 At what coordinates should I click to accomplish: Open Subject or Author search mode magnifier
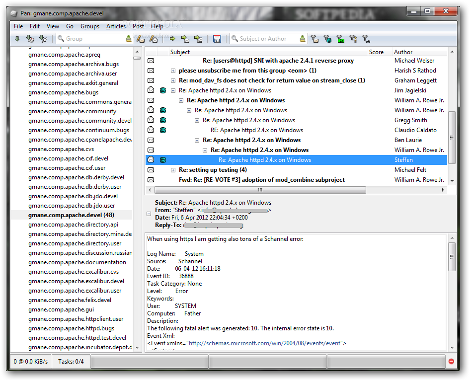coord(235,39)
